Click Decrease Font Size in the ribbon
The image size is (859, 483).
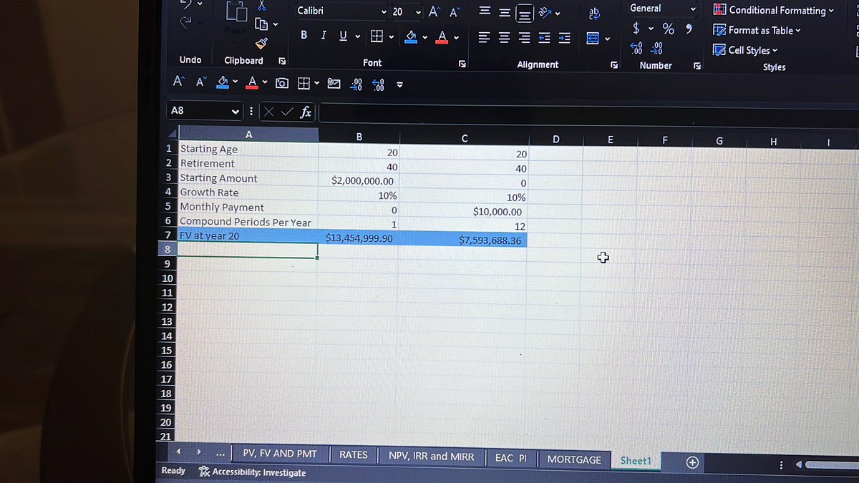[x=455, y=11]
